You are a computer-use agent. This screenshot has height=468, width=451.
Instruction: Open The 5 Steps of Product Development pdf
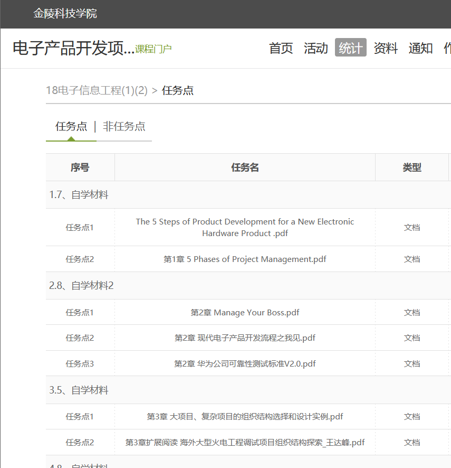pyautogui.click(x=245, y=228)
